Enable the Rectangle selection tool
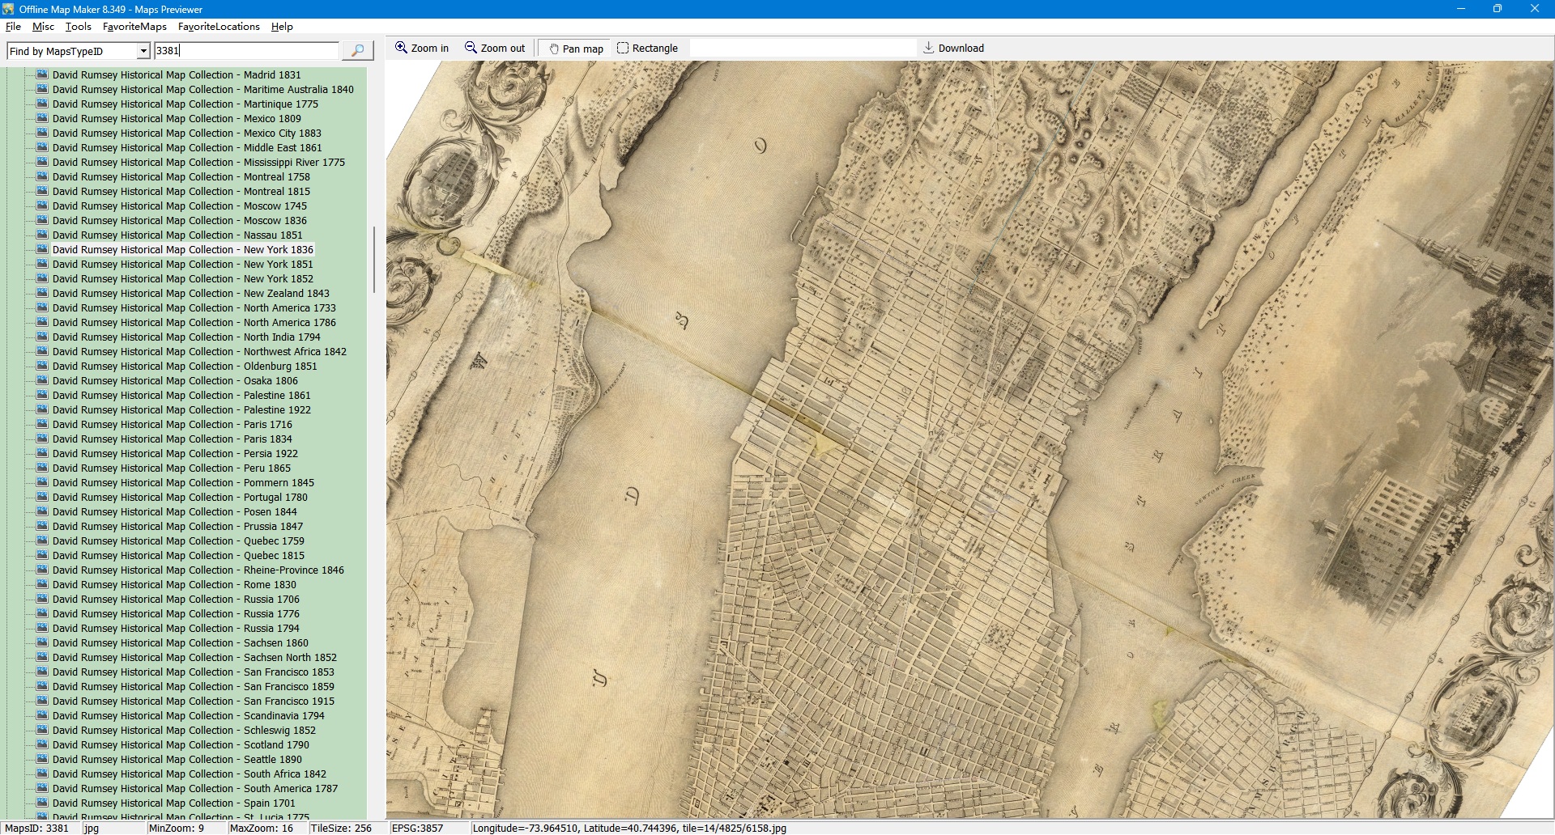This screenshot has width=1555, height=835. (647, 49)
